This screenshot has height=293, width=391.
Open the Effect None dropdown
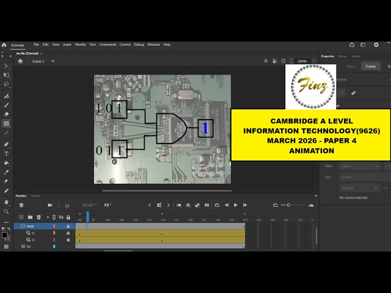tap(360, 166)
